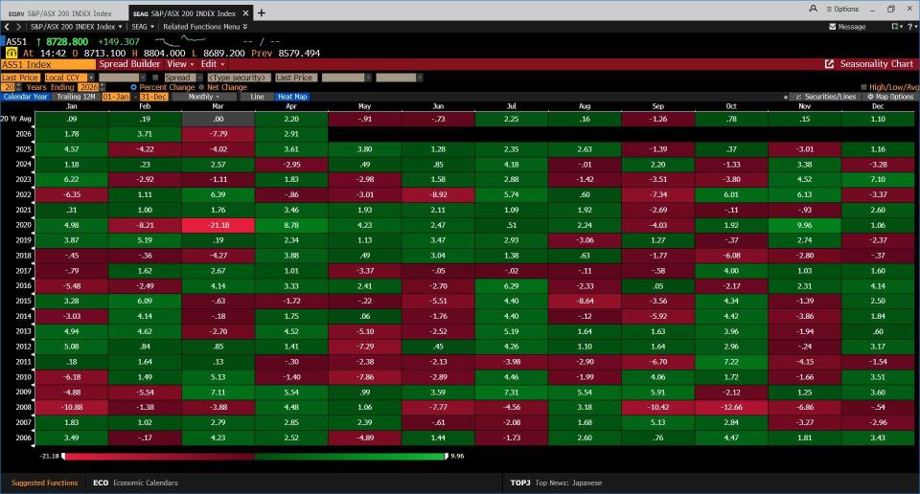
Task: Edit the 01-Jan start date
Action: (x=116, y=97)
